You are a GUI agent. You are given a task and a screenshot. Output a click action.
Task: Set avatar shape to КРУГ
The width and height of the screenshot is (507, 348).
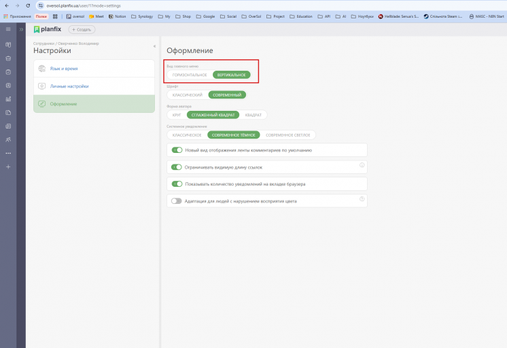coord(177,115)
